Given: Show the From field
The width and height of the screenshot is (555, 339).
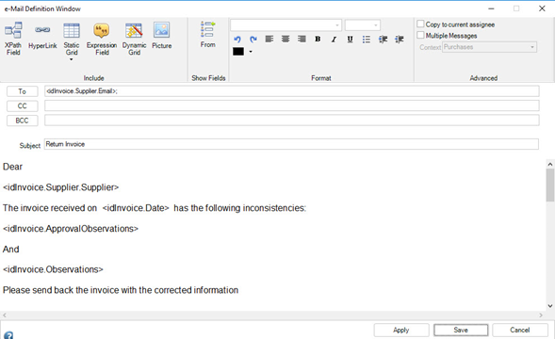Looking at the screenshot, I should point(207,34).
